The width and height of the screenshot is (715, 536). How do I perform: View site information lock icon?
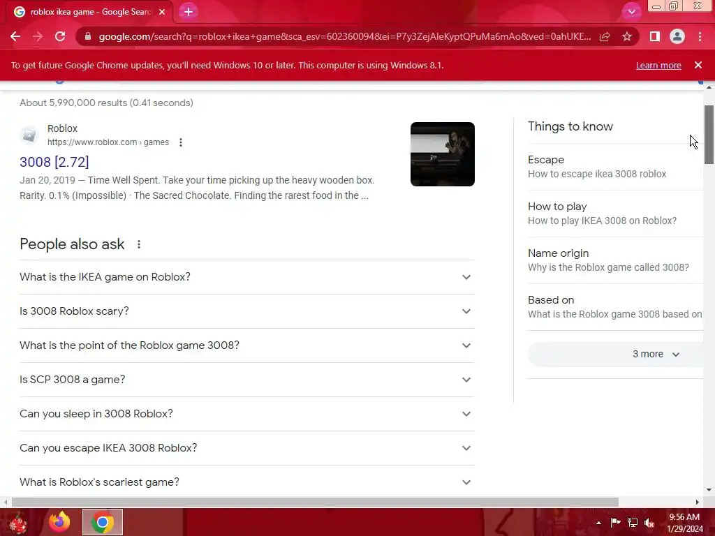pyautogui.click(x=88, y=36)
